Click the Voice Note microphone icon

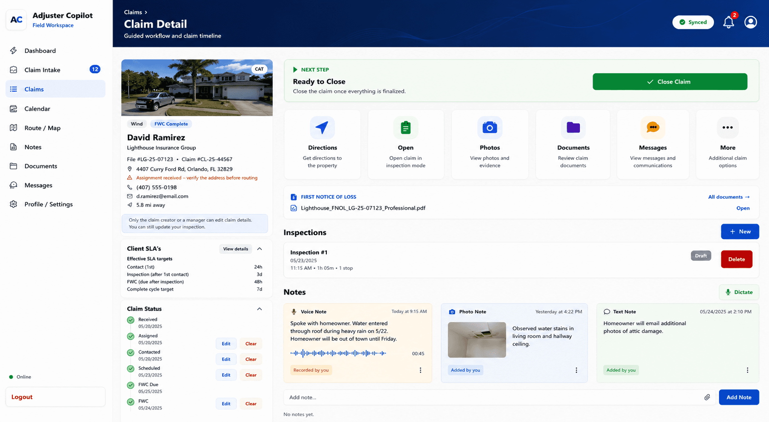coord(294,312)
